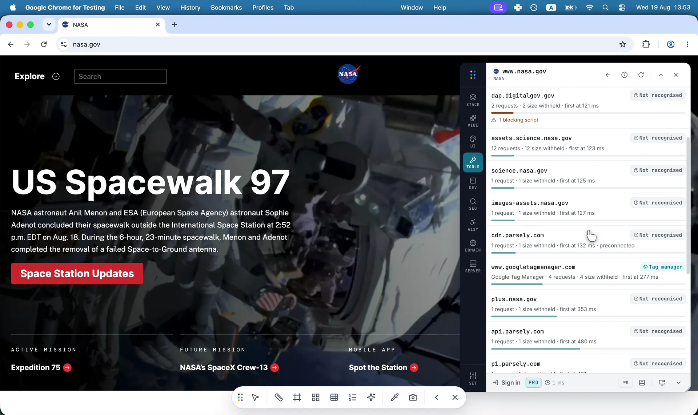
Task: Click the Tag manager badge for googletagmanager
Action: [662, 267]
